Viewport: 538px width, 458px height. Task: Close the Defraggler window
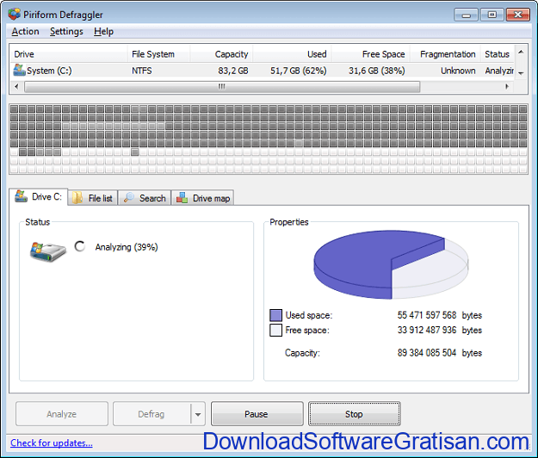(x=517, y=15)
